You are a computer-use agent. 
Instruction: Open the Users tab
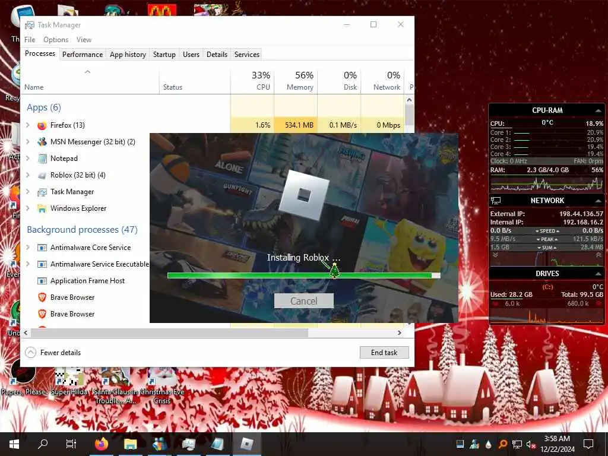(x=191, y=54)
